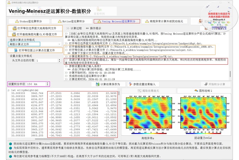The height and width of the screenshot is (160, 239).
Task: Switch to the Hotine逆运算积分 tab
Action: point(72,21)
